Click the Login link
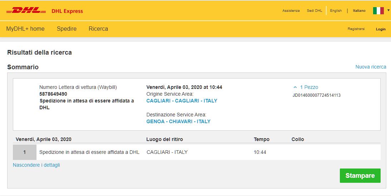Viewport: 391px width, 196px height. (381, 29)
